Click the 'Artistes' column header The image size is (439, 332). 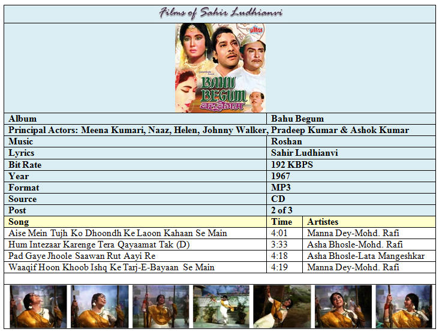369,222
